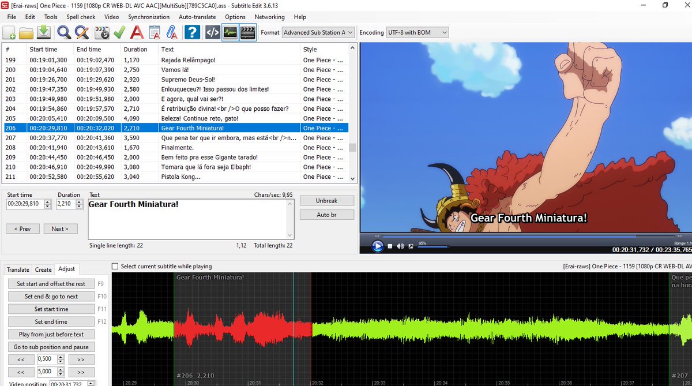This screenshot has width=692, height=386.
Task: Switch to the Create tab
Action: click(x=43, y=269)
